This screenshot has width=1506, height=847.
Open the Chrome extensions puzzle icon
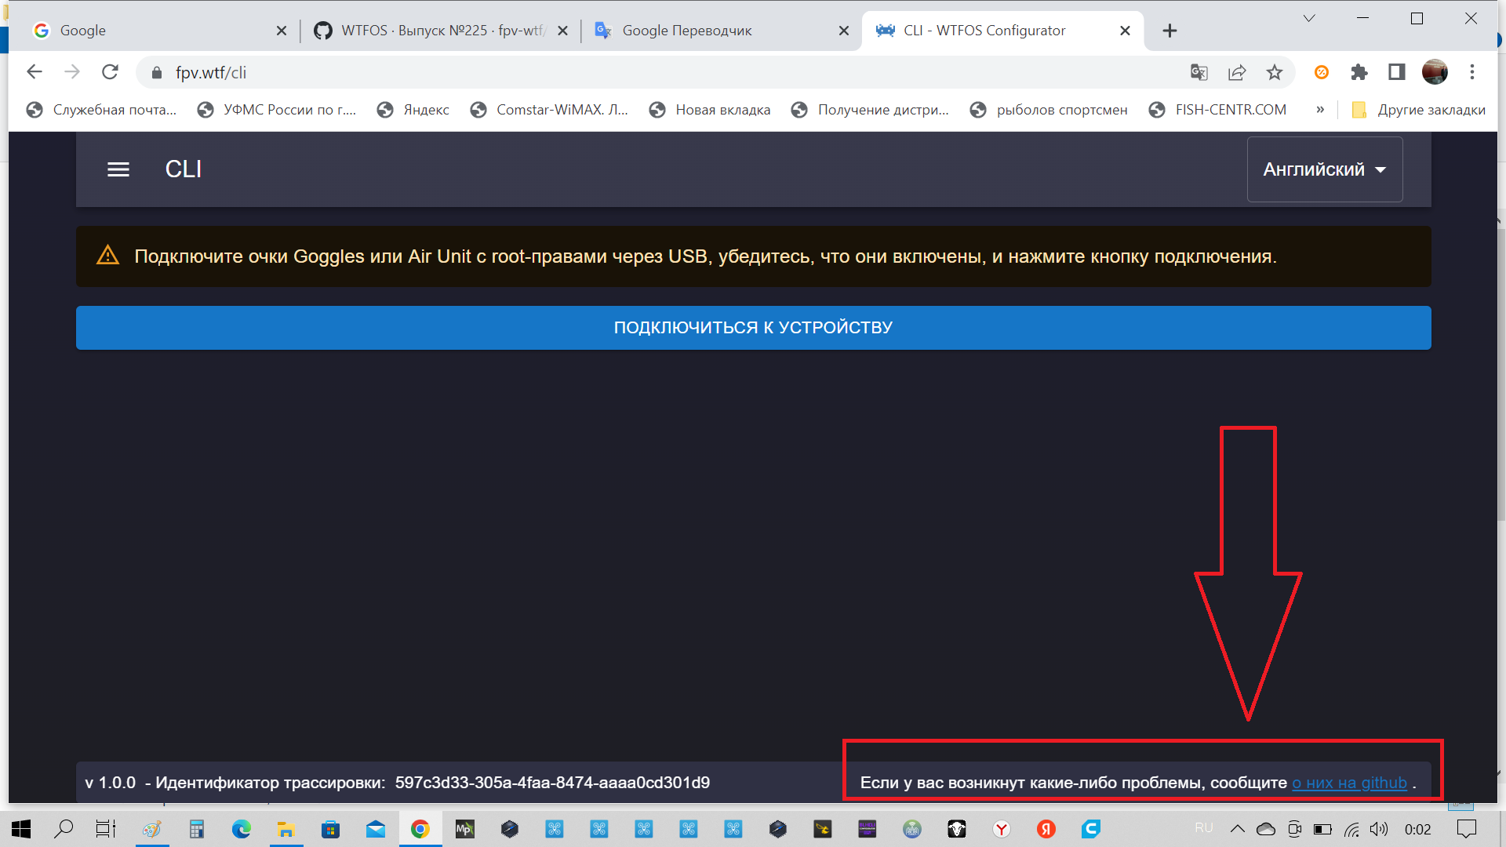click(x=1359, y=72)
